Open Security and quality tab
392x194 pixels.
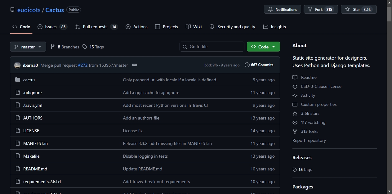232,27
